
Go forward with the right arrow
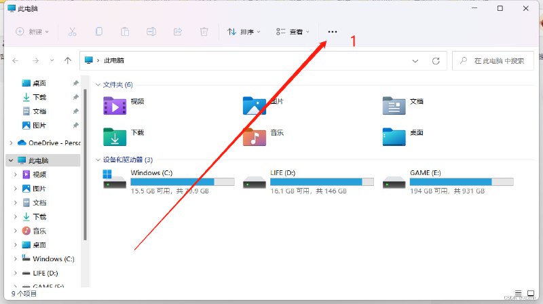pos(35,60)
